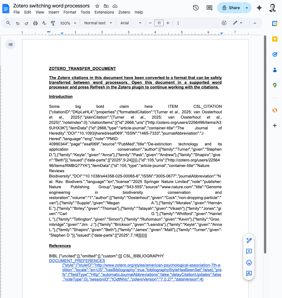Click ZOTERO_TRANSFER_DOCUMENT heading

pos(82,69)
